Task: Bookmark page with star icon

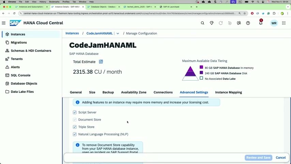Action: (245, 13)
